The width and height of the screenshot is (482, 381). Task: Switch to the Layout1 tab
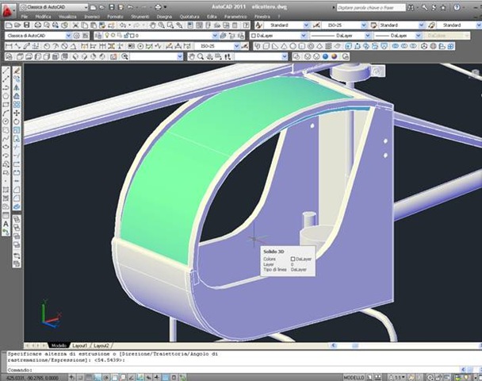click(x=80, y=346)
